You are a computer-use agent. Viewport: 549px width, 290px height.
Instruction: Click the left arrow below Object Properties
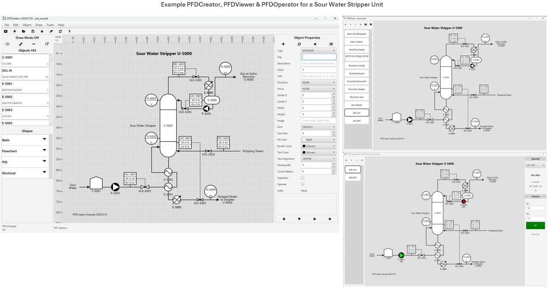click(x=284, y=219)
